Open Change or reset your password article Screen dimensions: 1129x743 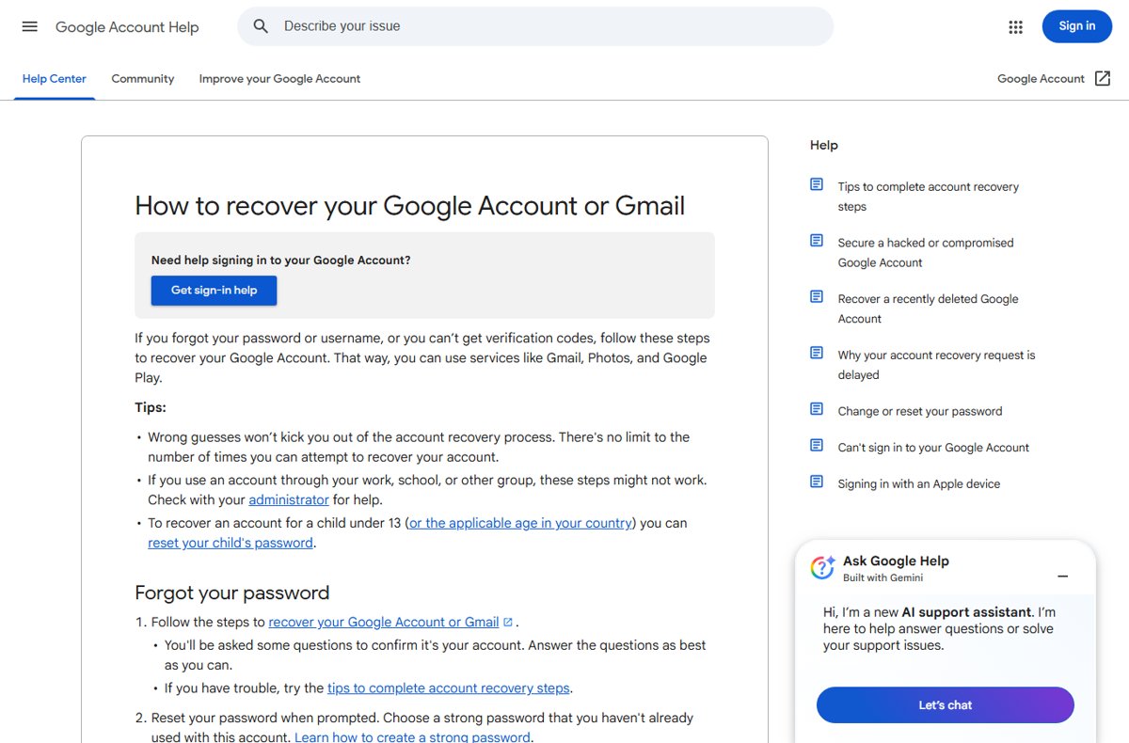[920, 411]
